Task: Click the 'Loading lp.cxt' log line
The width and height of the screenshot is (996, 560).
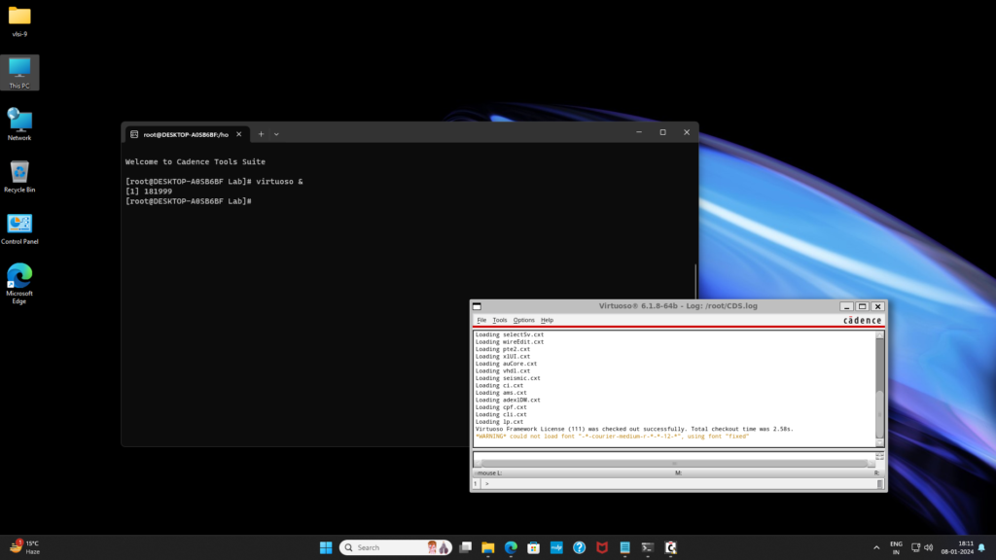Action: coord(499,422)
